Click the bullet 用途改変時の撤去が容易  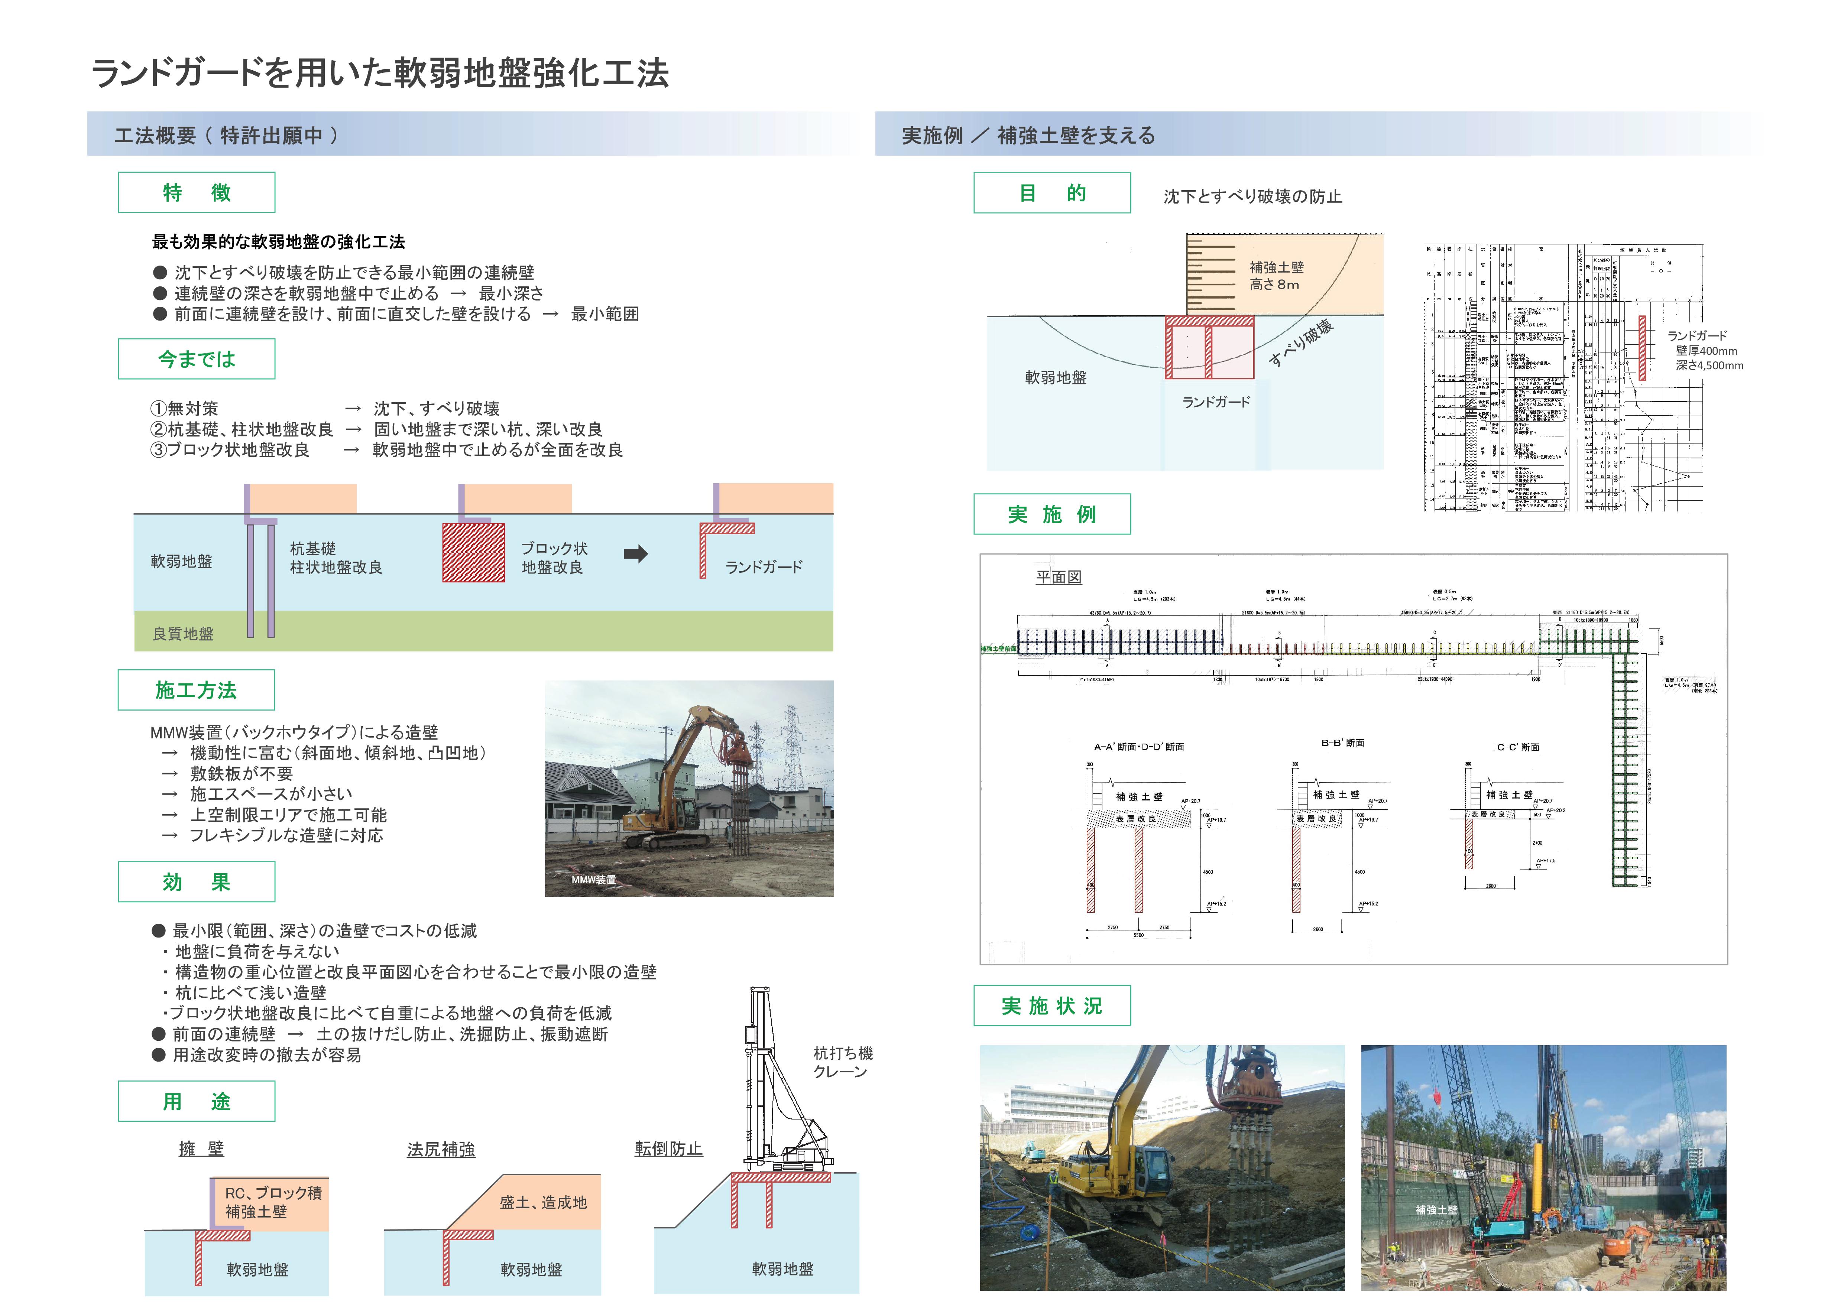256,1055
